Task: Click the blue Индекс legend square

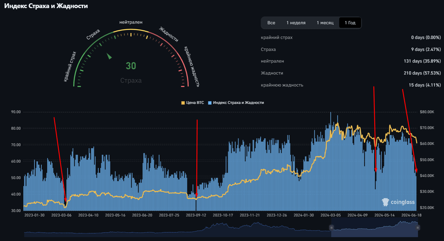Action: click(x=210, y=103)
